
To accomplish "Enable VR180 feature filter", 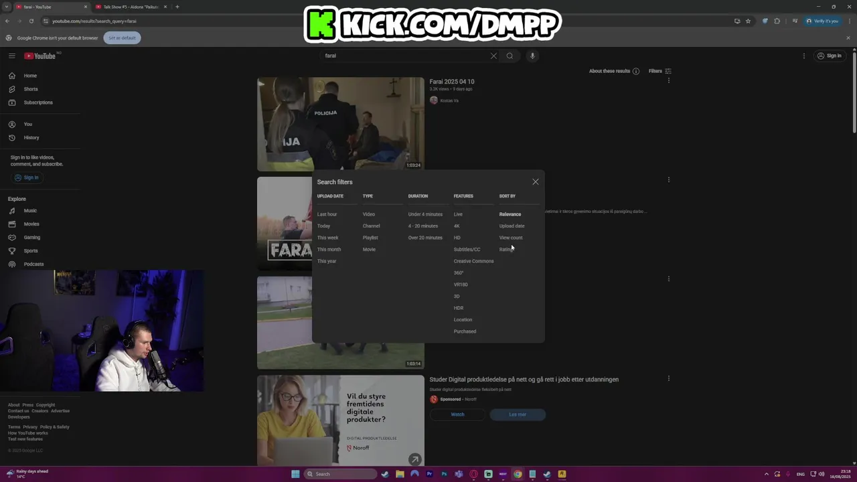I will point(461,285).
